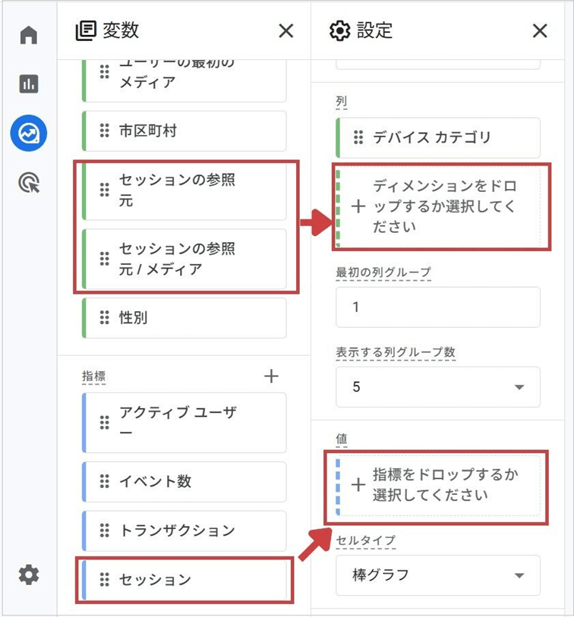The height and width of the screenshot is (617, 574).
Task: Select the アクティブ ユーザー metric
Action: coord(184,423)
